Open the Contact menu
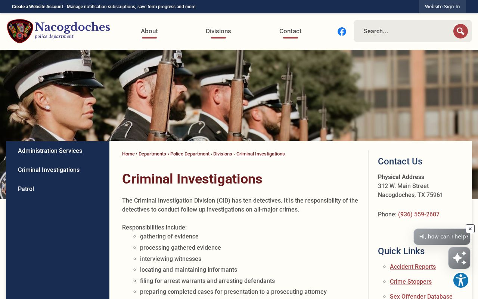 [x=291, y=31]
